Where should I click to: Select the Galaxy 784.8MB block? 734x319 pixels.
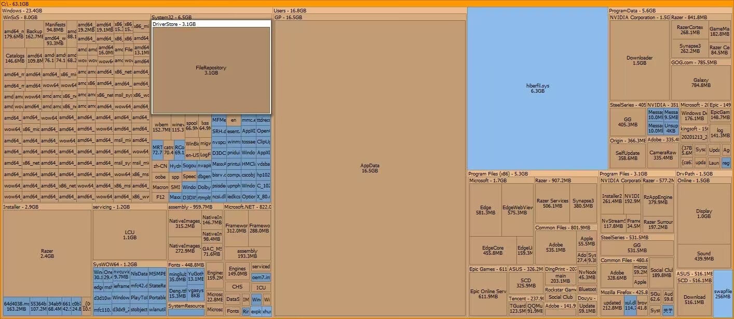pos(701,83)
